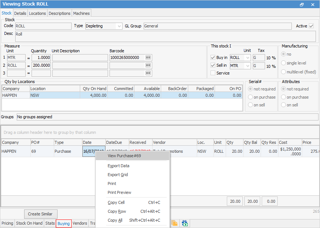Select Export Data in context menu
The width and height of the screenshot is (320, 228).
pyautogui.click(x=118, y=166)
